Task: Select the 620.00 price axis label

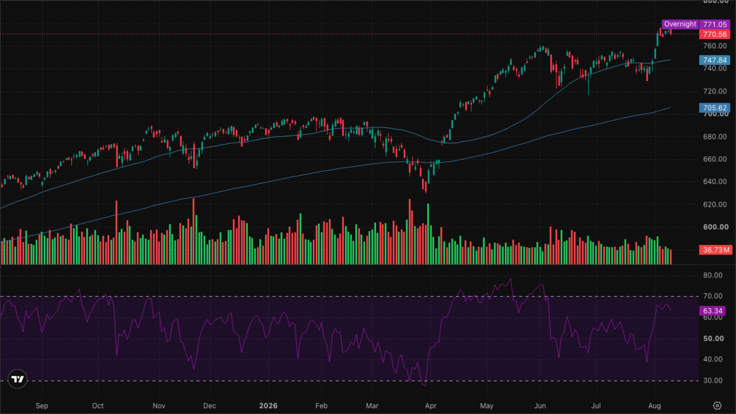Action: [715, 205]
